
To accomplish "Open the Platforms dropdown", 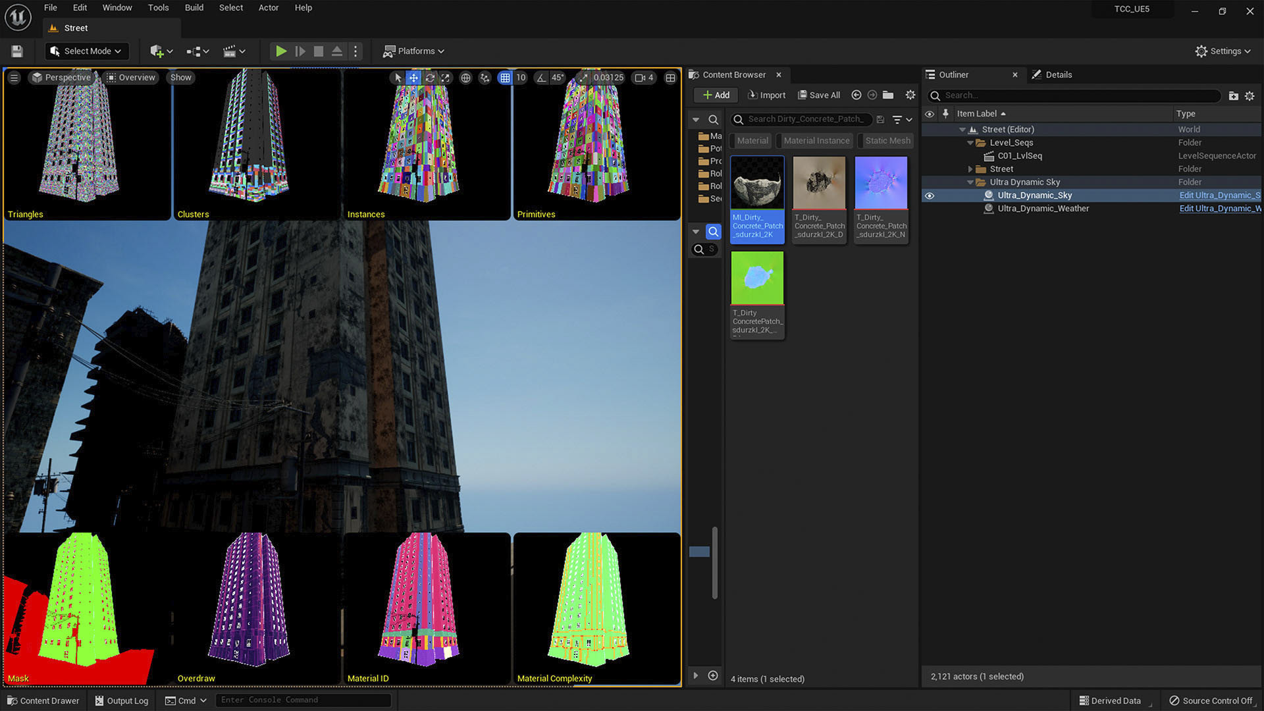I will click(x=413, y=51).
